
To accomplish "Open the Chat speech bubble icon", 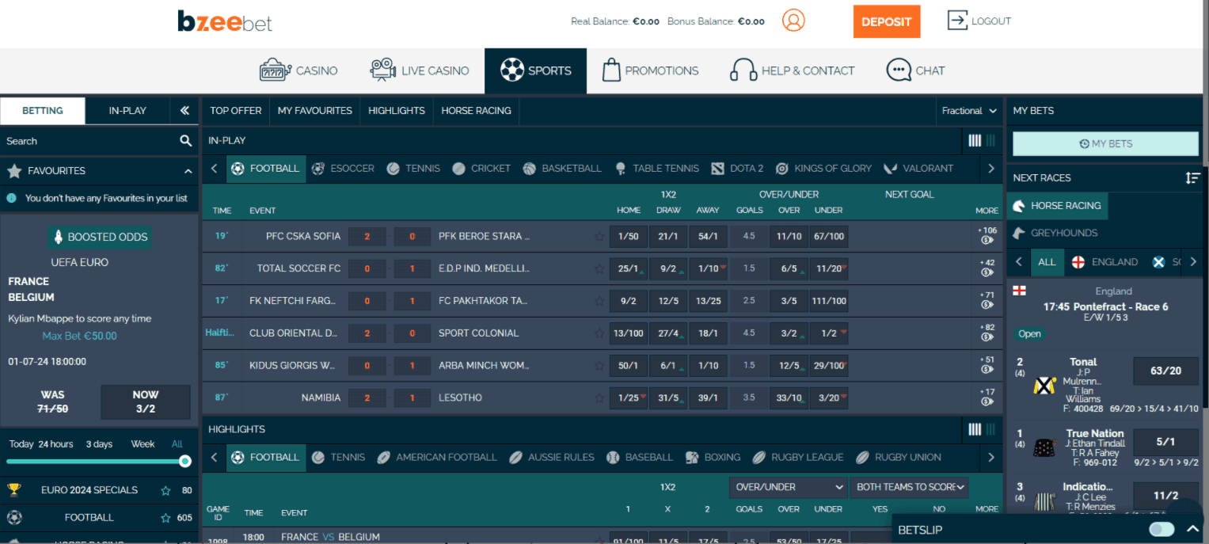I will pos(899,70).
